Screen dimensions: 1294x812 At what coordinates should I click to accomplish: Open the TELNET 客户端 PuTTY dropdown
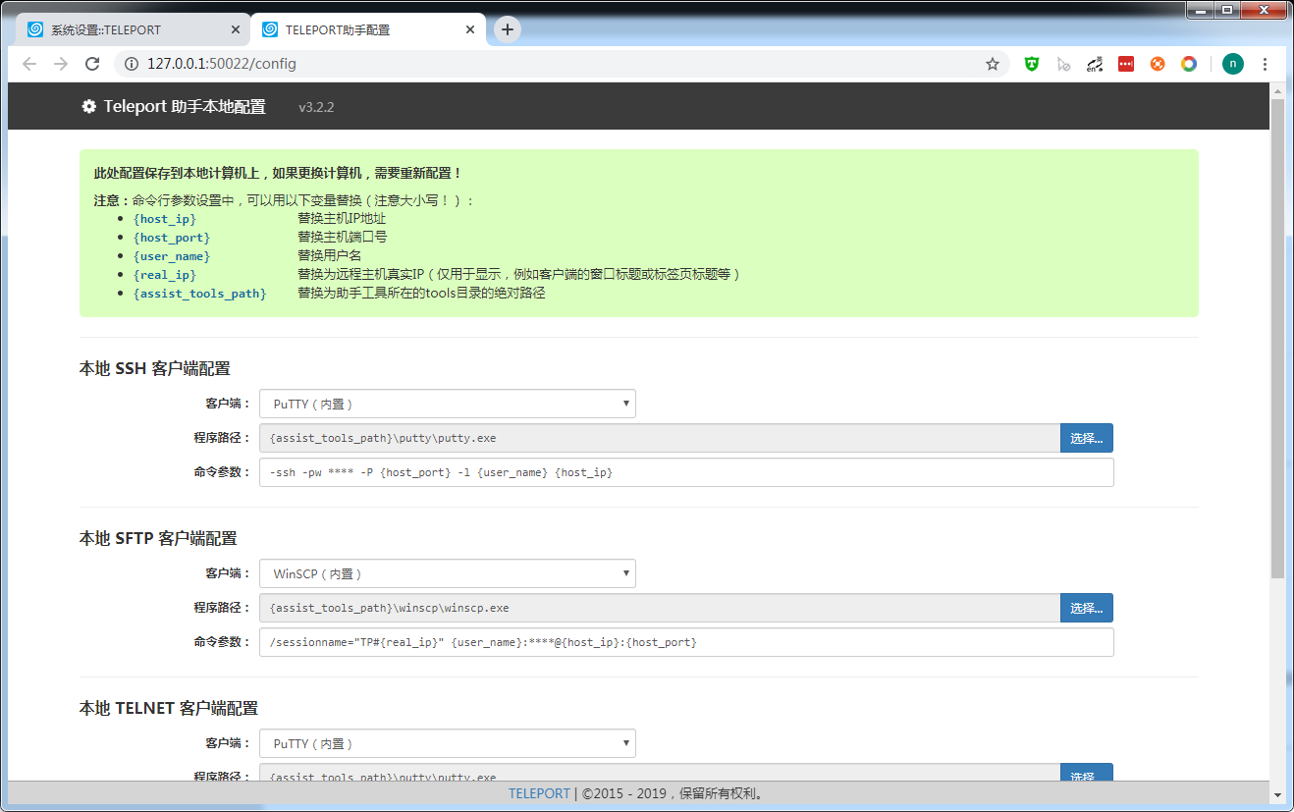click(x=448, y=743)
